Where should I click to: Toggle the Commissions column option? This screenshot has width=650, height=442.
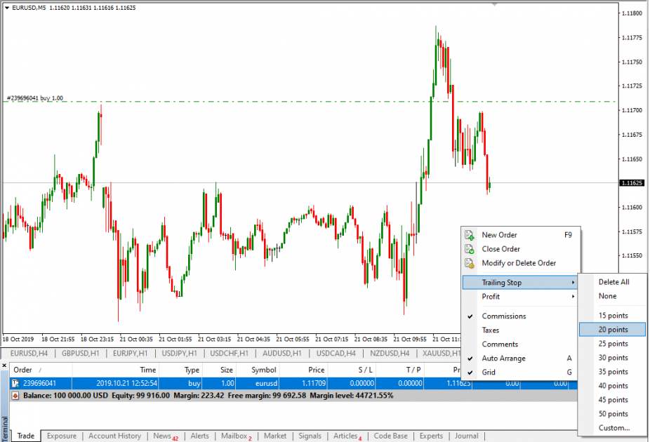click(521, 316)
